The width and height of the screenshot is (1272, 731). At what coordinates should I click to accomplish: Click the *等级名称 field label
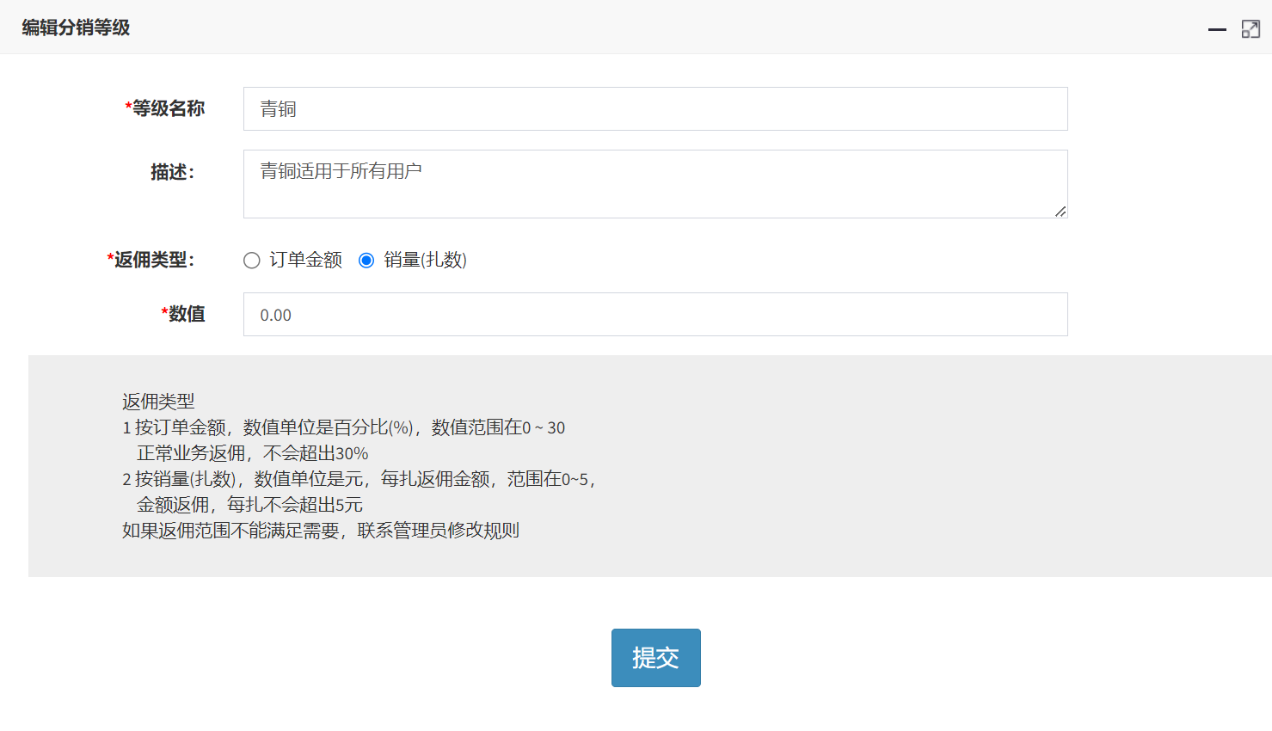165,108
